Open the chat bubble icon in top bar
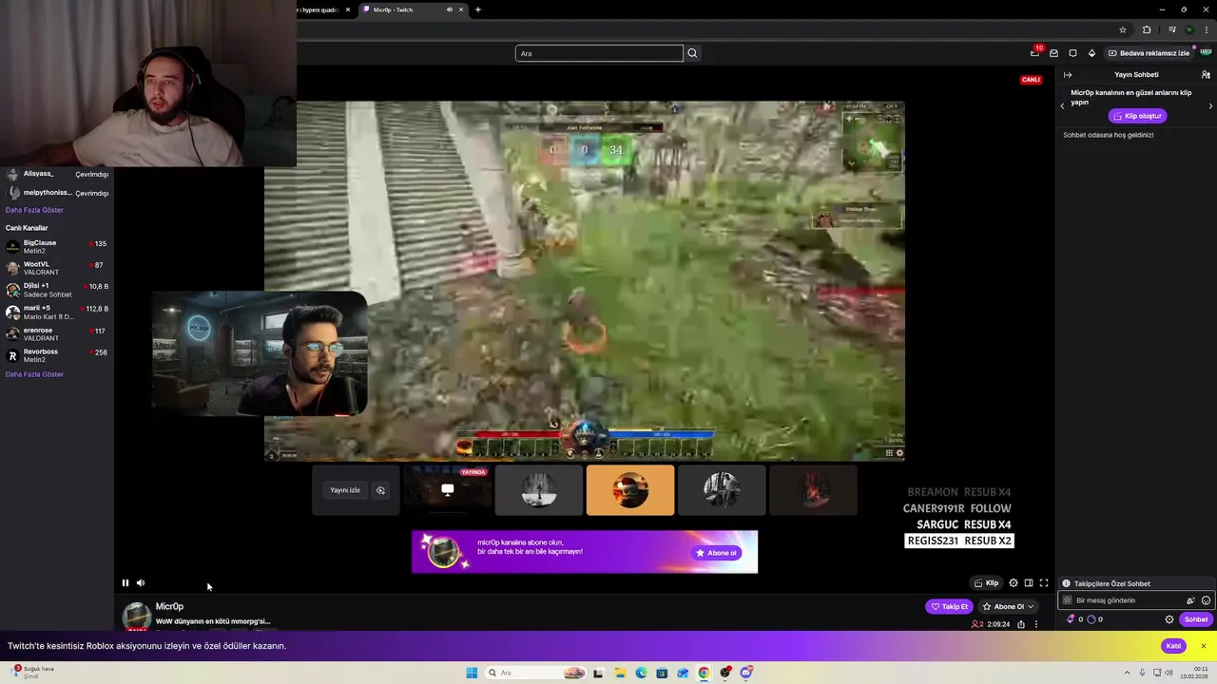The image size is (1217, 684). click(x=1072, y=53)
